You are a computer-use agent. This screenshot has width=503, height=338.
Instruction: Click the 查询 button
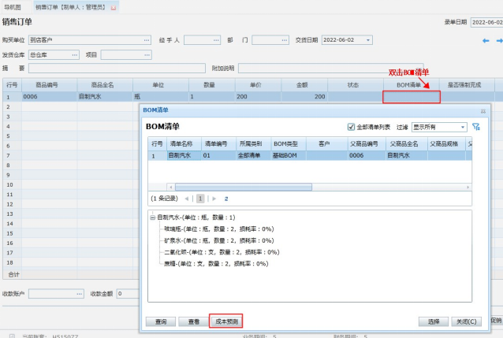161,321
